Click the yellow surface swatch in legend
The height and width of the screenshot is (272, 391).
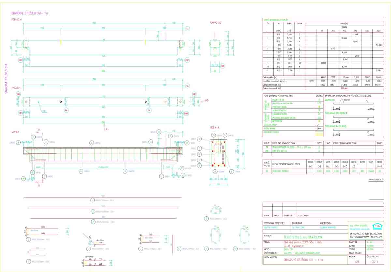(319, 133)
